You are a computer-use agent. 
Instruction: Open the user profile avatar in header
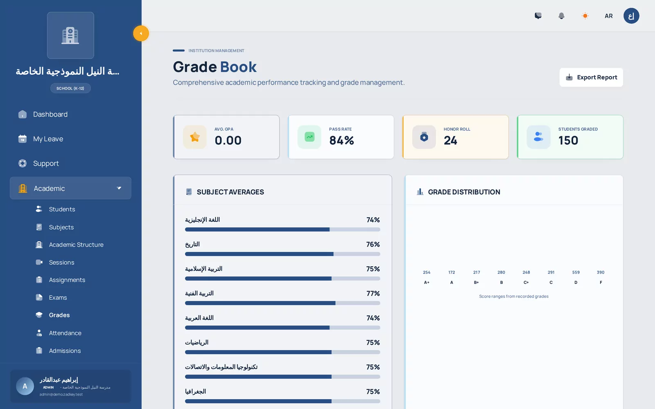point(631,16)
